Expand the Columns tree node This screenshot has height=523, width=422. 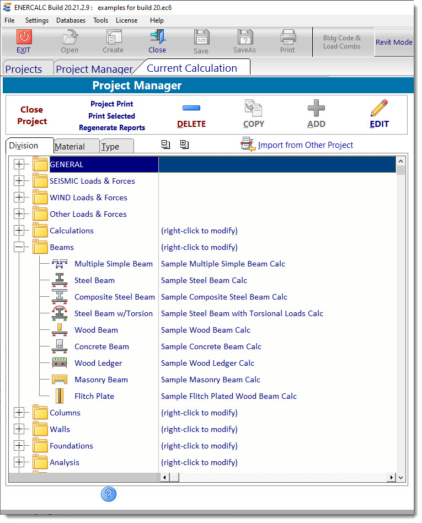(19, 413)
